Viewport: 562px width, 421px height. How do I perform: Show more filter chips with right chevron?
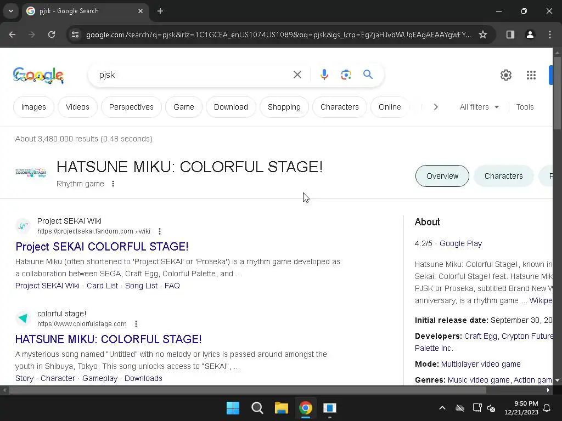(x=435, y=107)
